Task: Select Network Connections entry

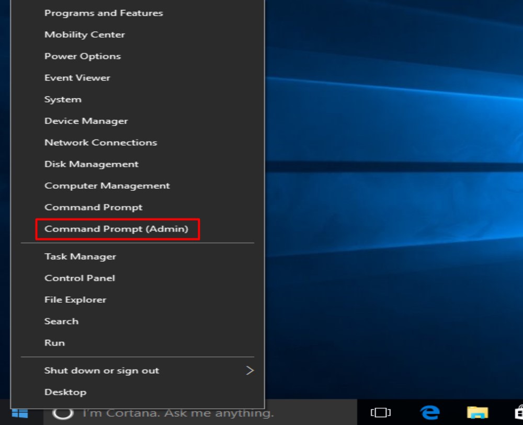Action: click(x=101, y=143)
